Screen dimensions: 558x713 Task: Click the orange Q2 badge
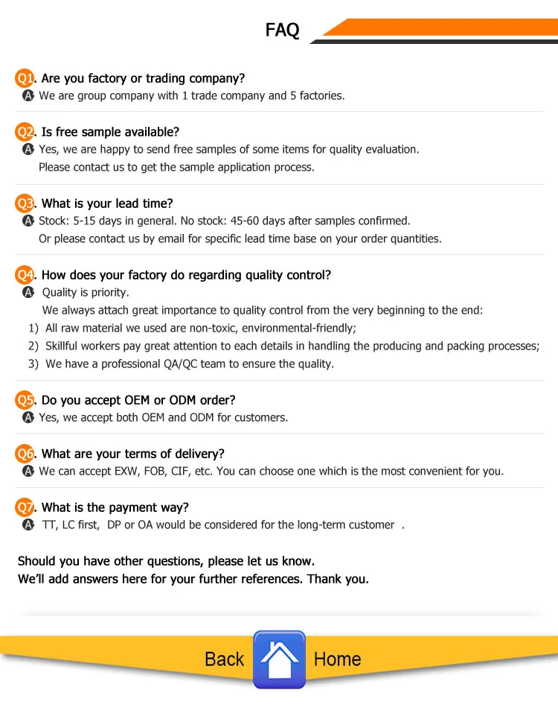[25, 132]
